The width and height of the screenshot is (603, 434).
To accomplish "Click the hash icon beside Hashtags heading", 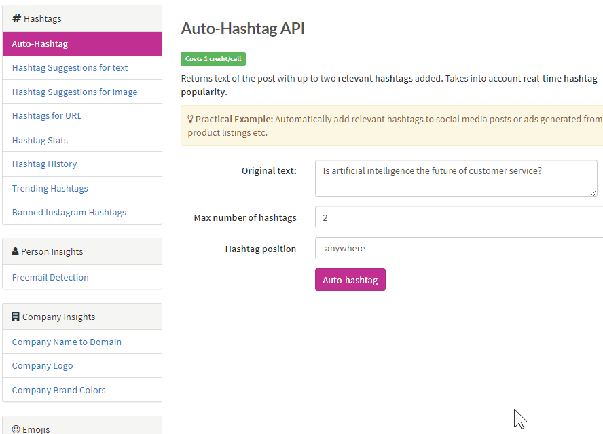I will 16,18.
